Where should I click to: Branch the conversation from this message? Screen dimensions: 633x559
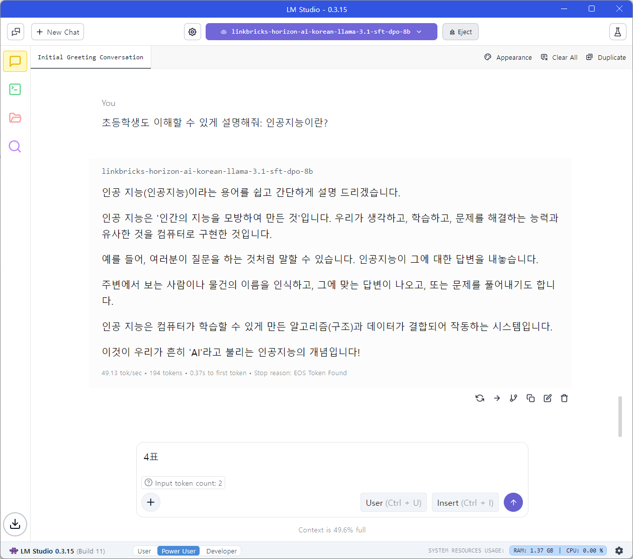click(513, 398)
